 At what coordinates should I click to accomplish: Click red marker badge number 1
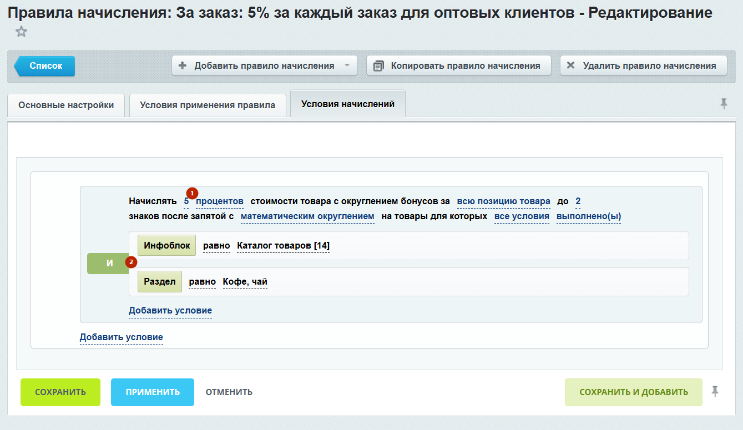(x=192, y=193)
